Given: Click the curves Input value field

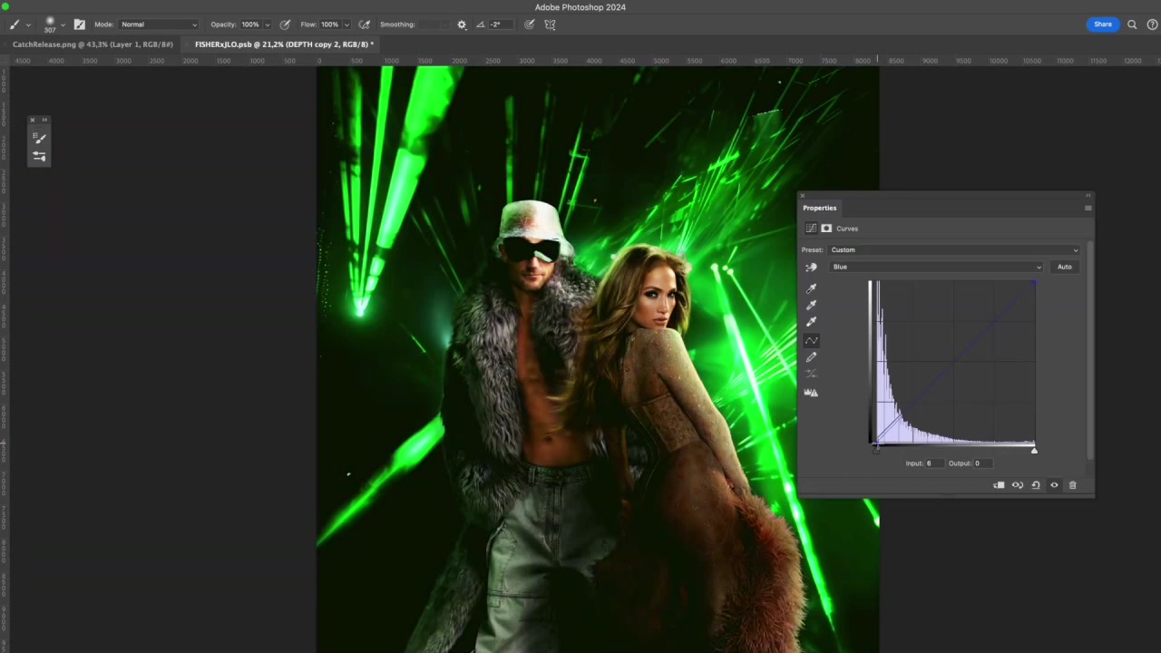Looking at the screenshot, I should coord(933,463).
